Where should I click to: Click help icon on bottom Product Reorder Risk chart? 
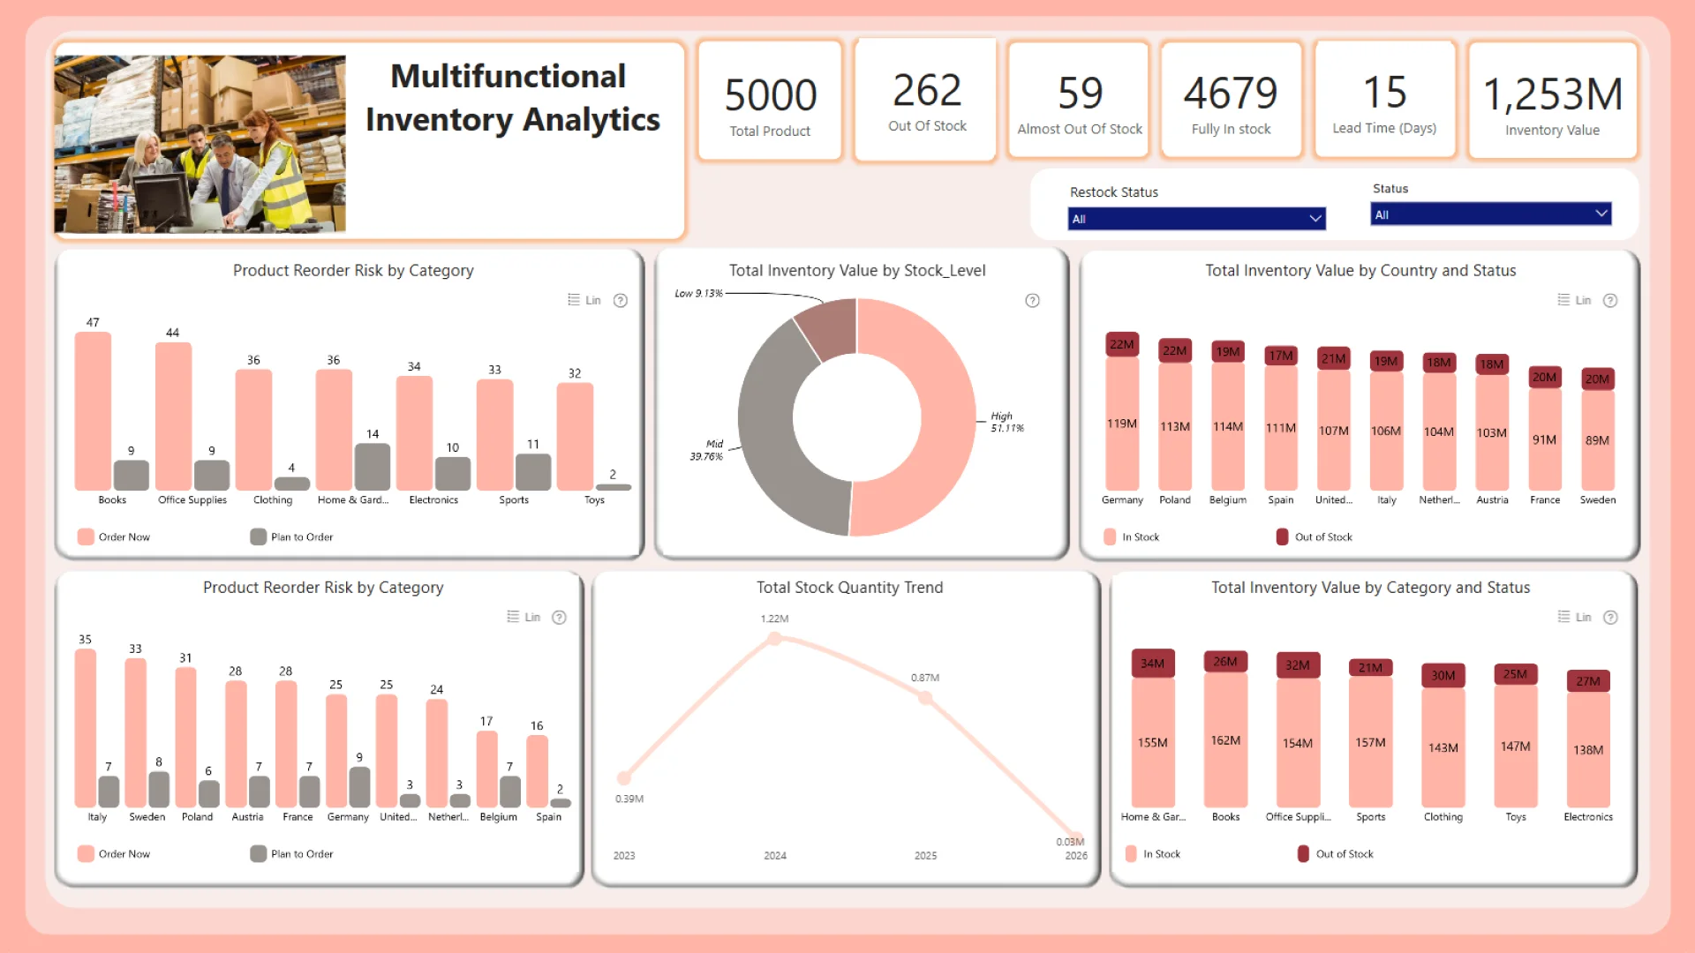tap(559, 617)
